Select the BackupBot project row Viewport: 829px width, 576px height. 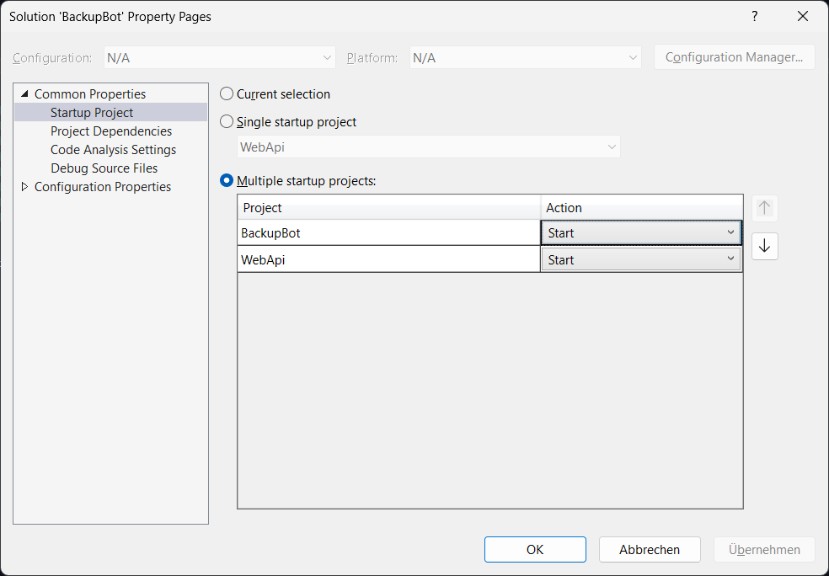(388, 233)
